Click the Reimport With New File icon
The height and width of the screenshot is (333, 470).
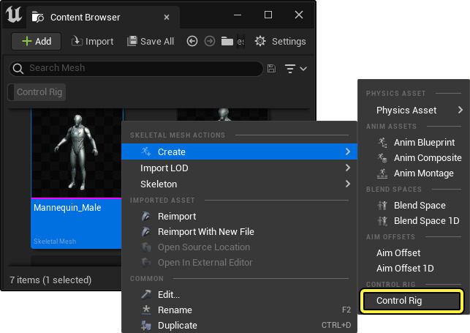[146, 231]
